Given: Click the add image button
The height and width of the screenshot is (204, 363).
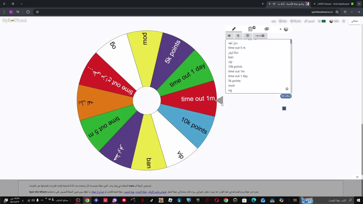Looking at the screenshot, I should coord(260,36).
